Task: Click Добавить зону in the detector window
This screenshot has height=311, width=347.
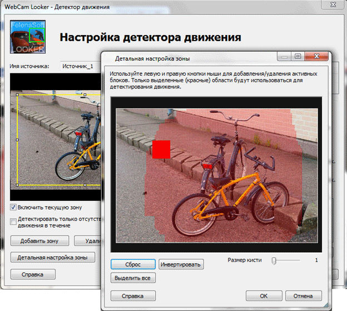Action: click(39, 241)
